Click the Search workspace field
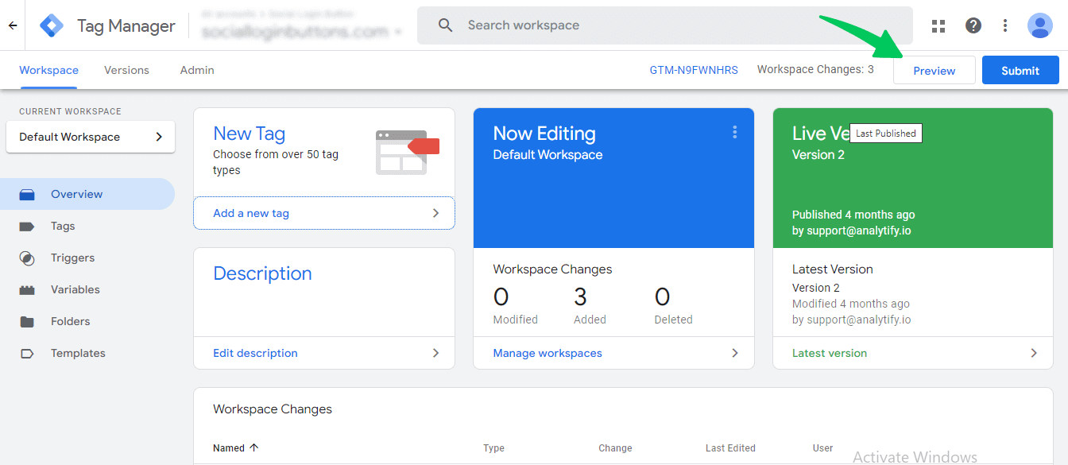Image resolution: width=1068 pixels, height=465 pixels. pyautogui.click(x=664, y=25)
